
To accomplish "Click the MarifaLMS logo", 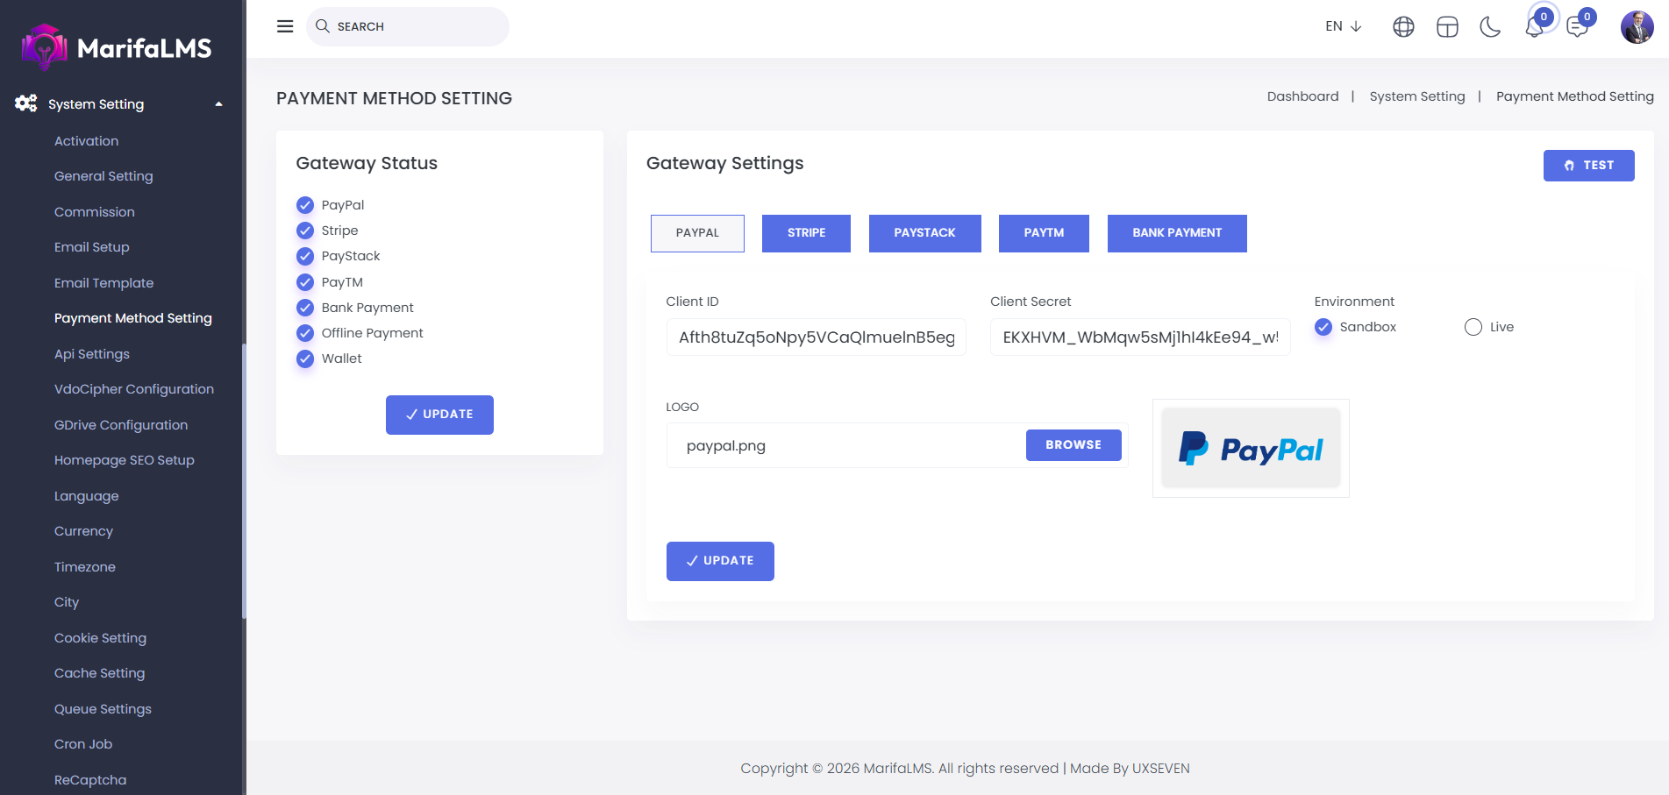I will click(x=117, y=47).
